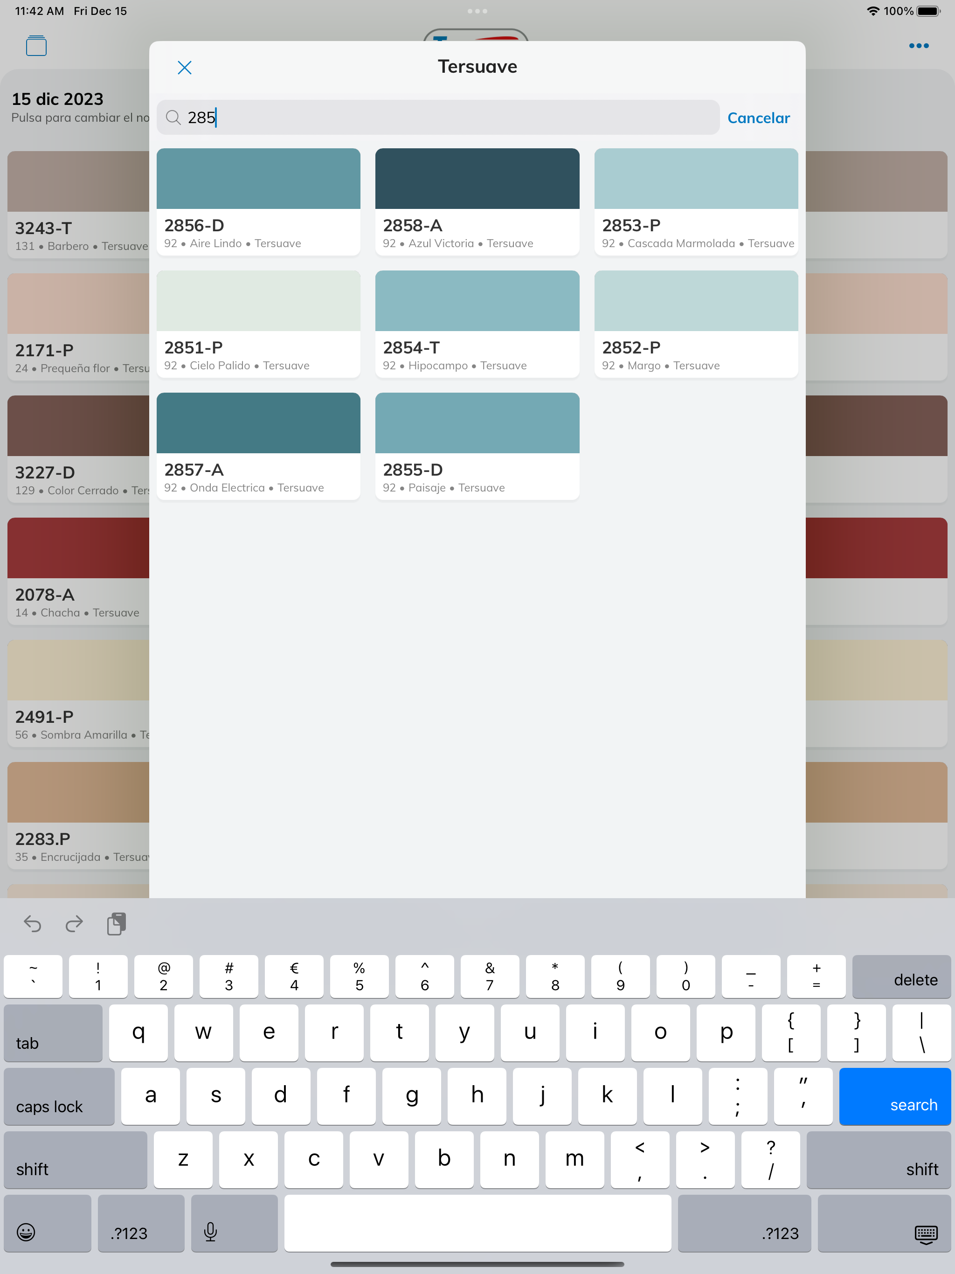Select 3243-T Barbero card in background list
Image resolution: width=955 pixels, height=1274 pixels.
point(78,204)
